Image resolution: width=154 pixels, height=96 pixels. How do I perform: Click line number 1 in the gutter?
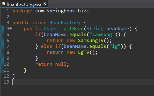pos(8,11)
